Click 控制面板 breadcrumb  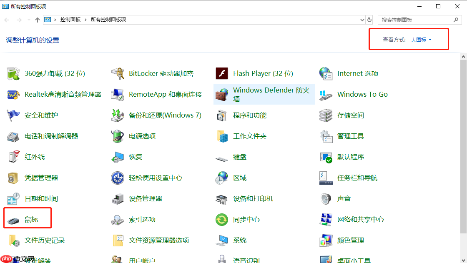click(x=70, y=20)
